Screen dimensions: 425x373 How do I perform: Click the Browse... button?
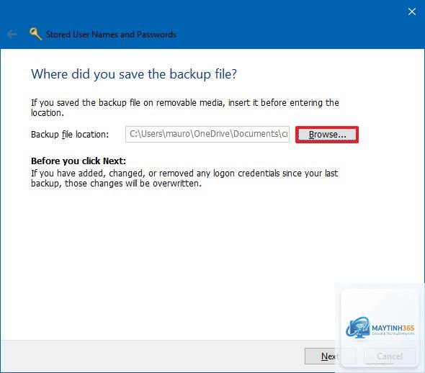point(327,135)
